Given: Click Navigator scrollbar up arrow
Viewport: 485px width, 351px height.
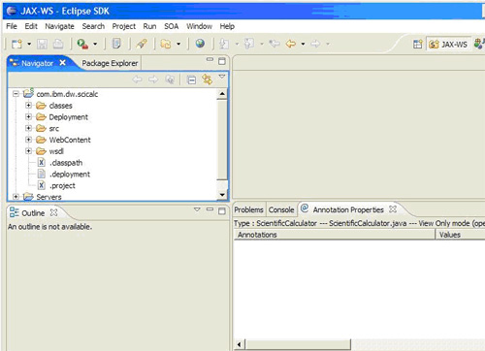Looking at the screenshot, I should [222, 94].
